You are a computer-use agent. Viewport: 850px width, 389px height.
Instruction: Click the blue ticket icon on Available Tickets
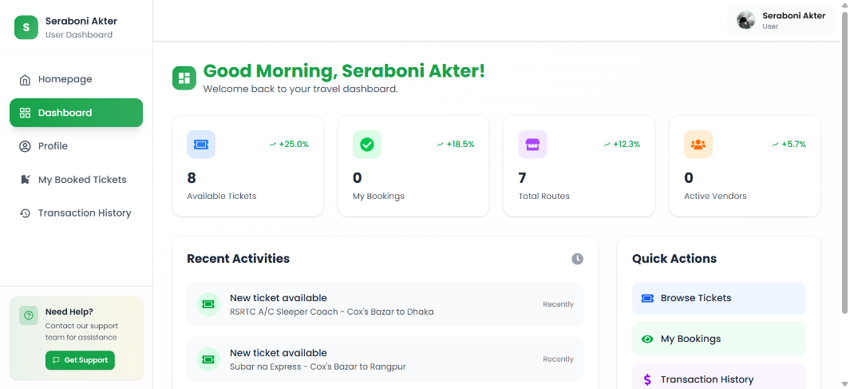(x=201, y=145)
